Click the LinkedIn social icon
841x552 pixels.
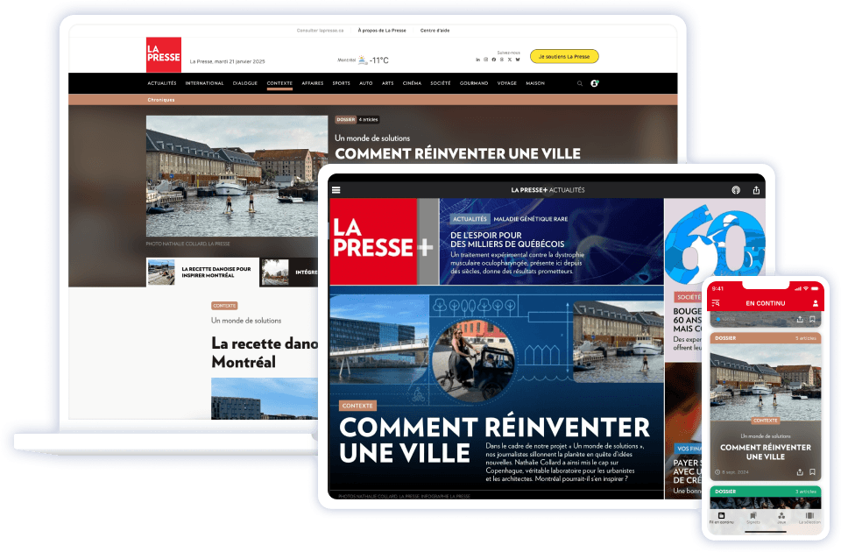pos(477,59)
